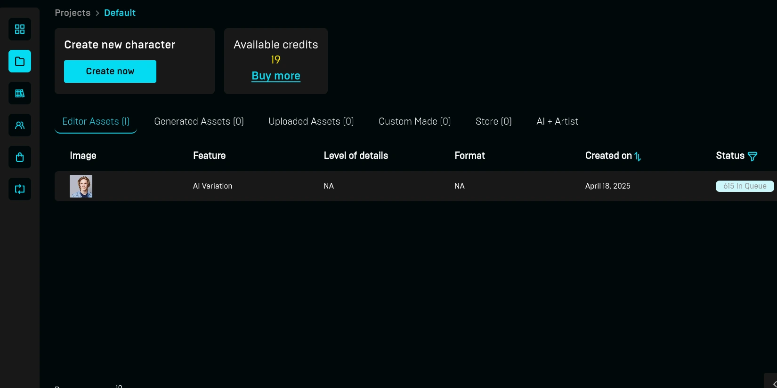The image size is (777, 388).
Task: Select the Editor Assets tab
Action: tap(96, 121)
